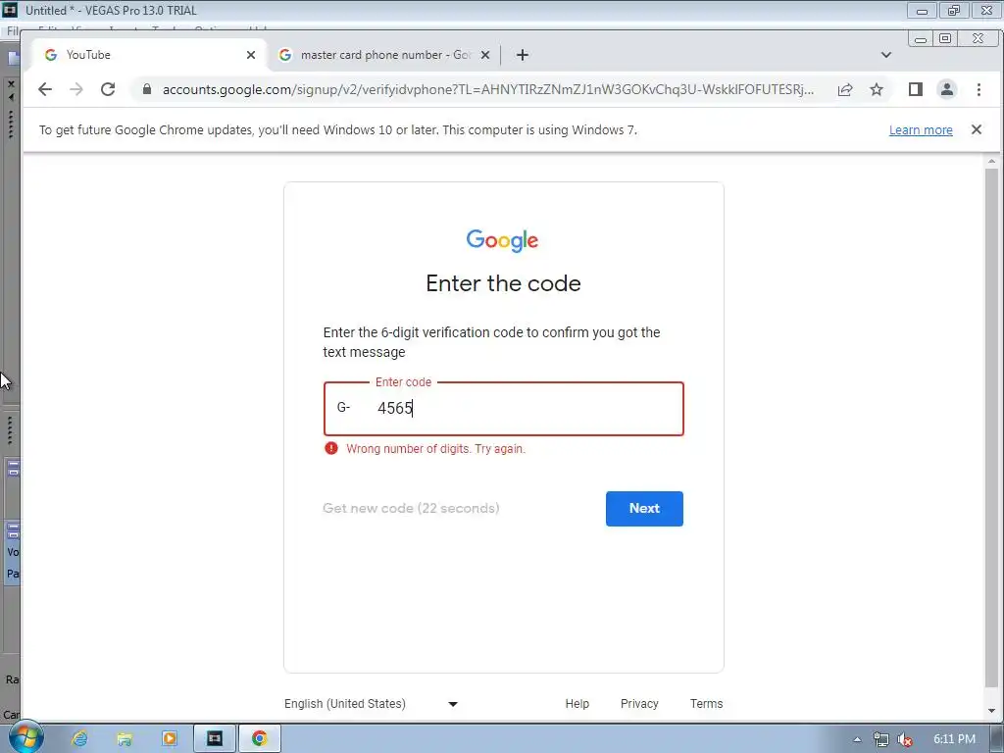Click the scrollbar down arrow
This screenshot has height=753, width=1004.
point(991,711)
